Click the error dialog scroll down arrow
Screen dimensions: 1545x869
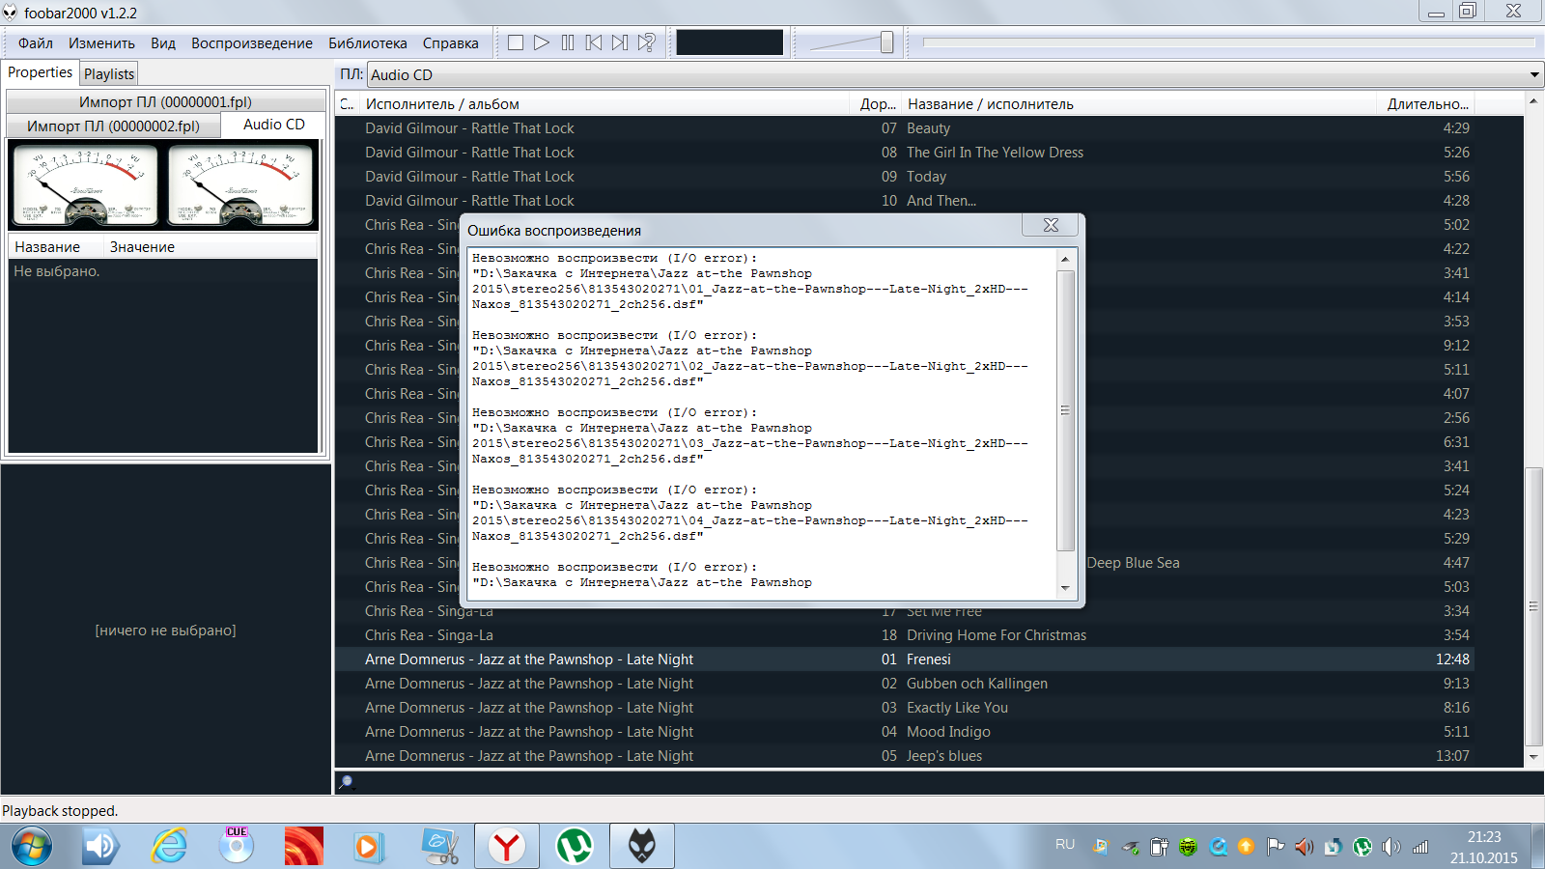pyautogui.click(x=1065, y=588)
